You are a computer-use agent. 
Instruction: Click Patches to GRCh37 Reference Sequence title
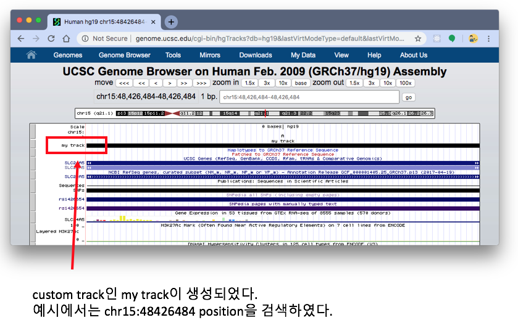(283, 154)
